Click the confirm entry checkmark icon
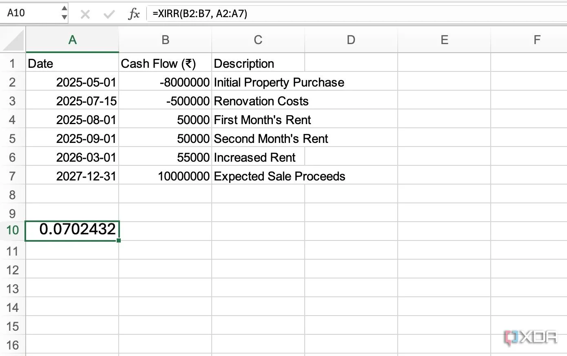 click(109, 15)
